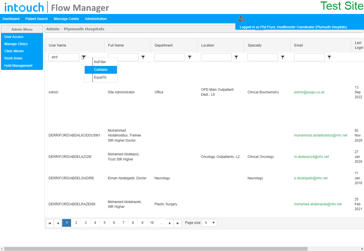Image resolution: width=364 pixels, height=251 pixels.
Task: Open the Department column filter icon
Action: point(189,57)
